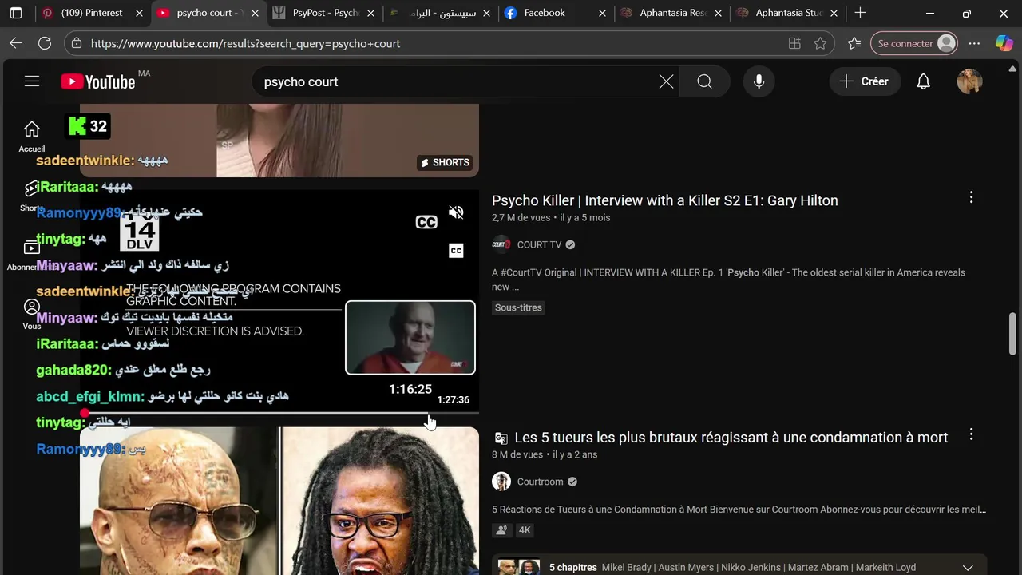Click the magnifier search button
The height and width of the screenshot is (575, 1022).
coord(704,81)
